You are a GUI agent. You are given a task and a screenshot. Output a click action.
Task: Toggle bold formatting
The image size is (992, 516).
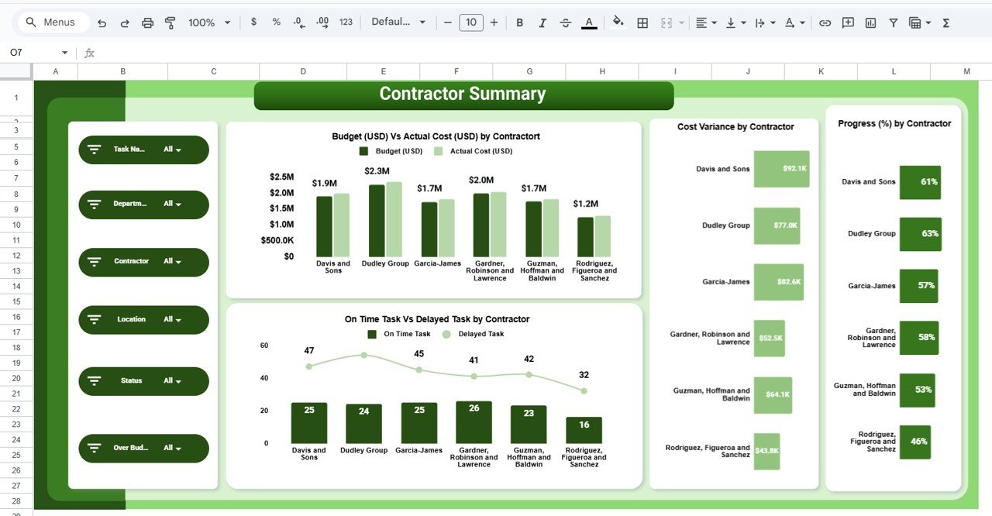tap(519, 22)
